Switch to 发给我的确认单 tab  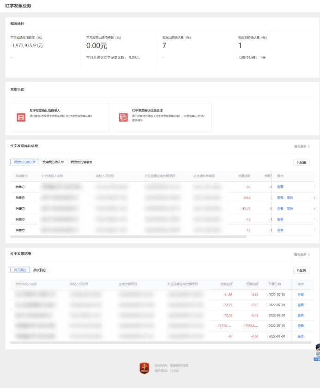(53, 162)
